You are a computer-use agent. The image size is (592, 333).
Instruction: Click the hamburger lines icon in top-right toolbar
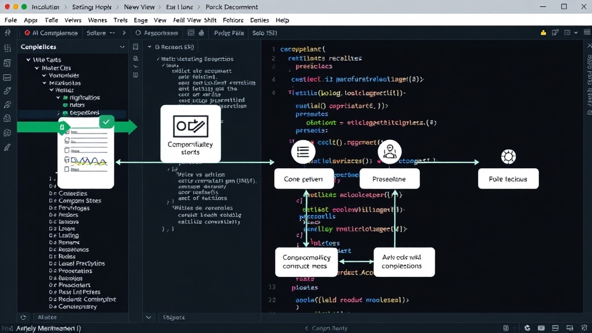587,32
